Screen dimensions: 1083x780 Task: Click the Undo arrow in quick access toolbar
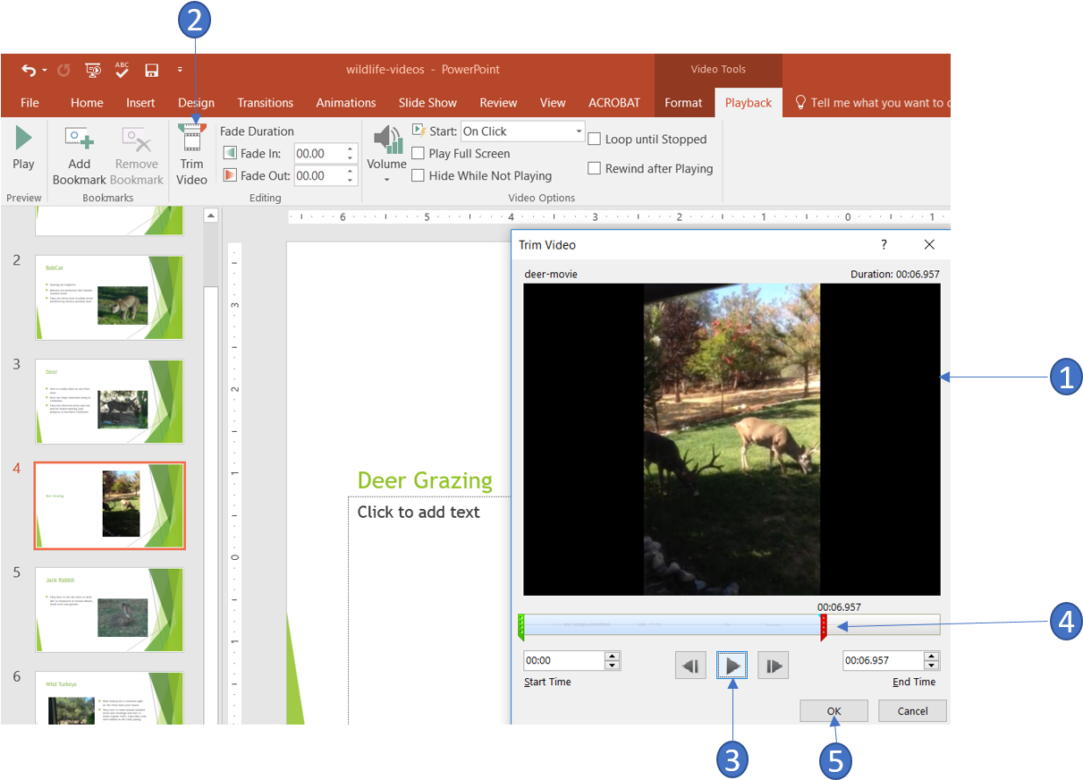click(30, 70)
